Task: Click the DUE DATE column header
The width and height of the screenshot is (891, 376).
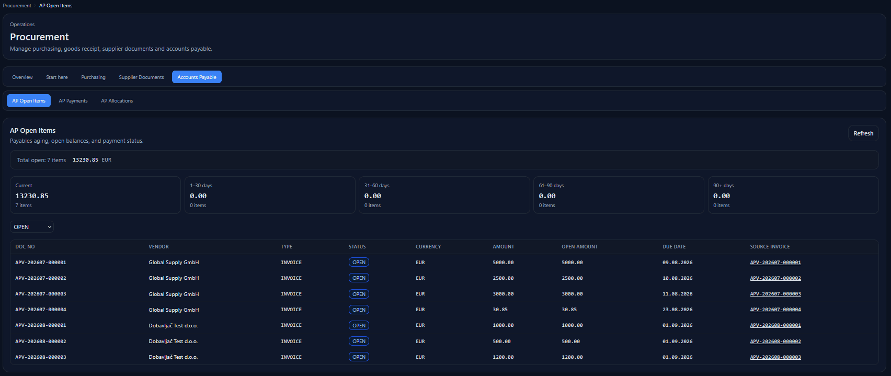Action: pyautogui.click(x=674, y=247)
